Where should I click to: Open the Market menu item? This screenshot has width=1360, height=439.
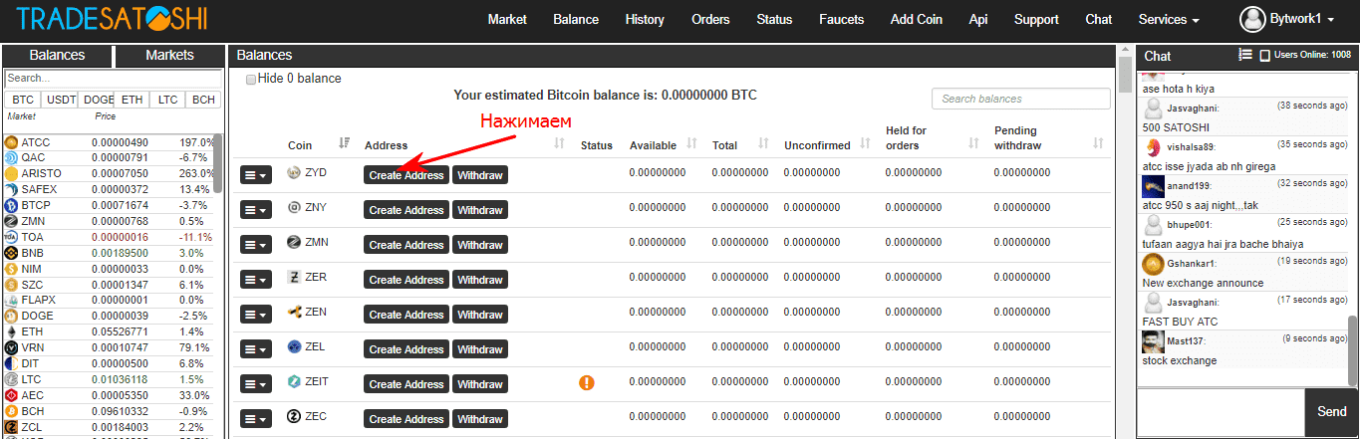tap(507, 20)
